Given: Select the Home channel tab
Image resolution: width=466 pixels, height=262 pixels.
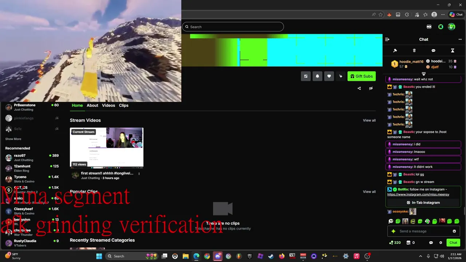Looking at the screenshot, I should 77,105.
